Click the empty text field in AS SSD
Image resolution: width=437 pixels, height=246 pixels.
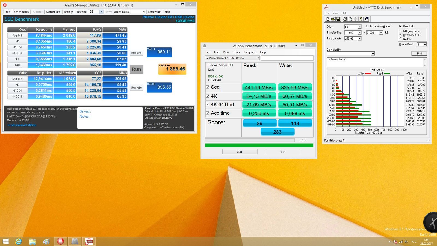287,58
